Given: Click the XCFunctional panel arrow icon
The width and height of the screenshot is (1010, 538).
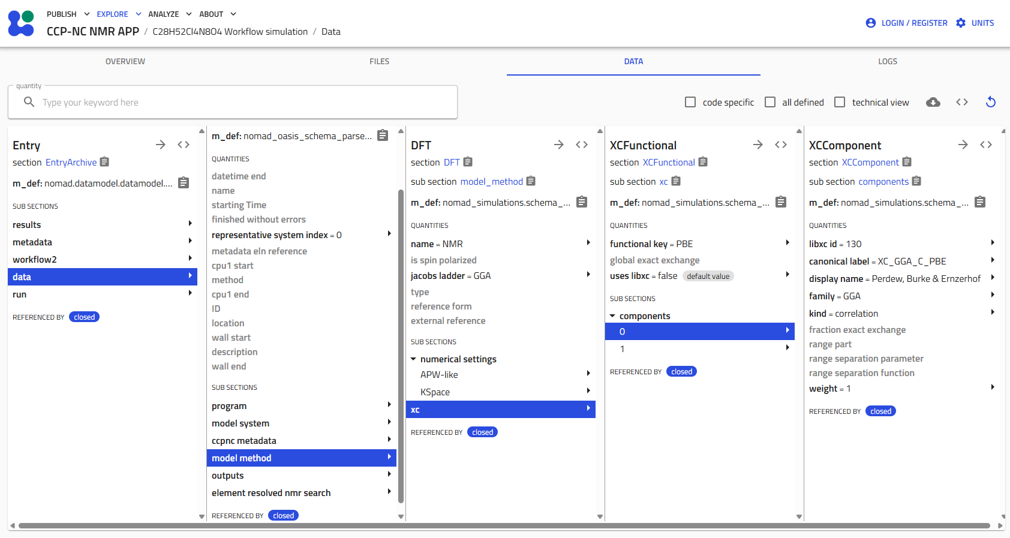Looking at the screenshot, I should coord(758,145).
